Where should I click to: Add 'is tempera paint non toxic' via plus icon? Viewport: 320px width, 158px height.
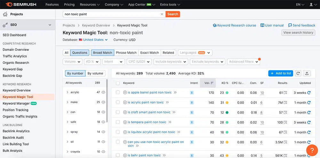pyautogui.click(x=125, y=122)
